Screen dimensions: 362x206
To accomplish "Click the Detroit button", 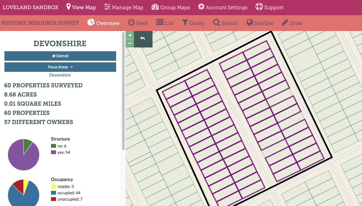I will 60,56.
